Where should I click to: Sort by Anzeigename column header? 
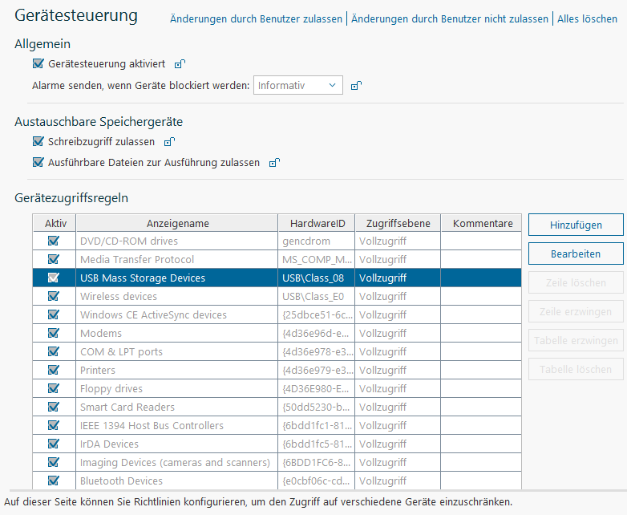(x=177, y=223)
